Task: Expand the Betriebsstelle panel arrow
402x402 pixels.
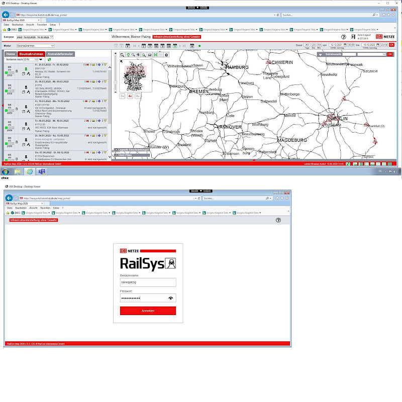Action: pos(320,54)
